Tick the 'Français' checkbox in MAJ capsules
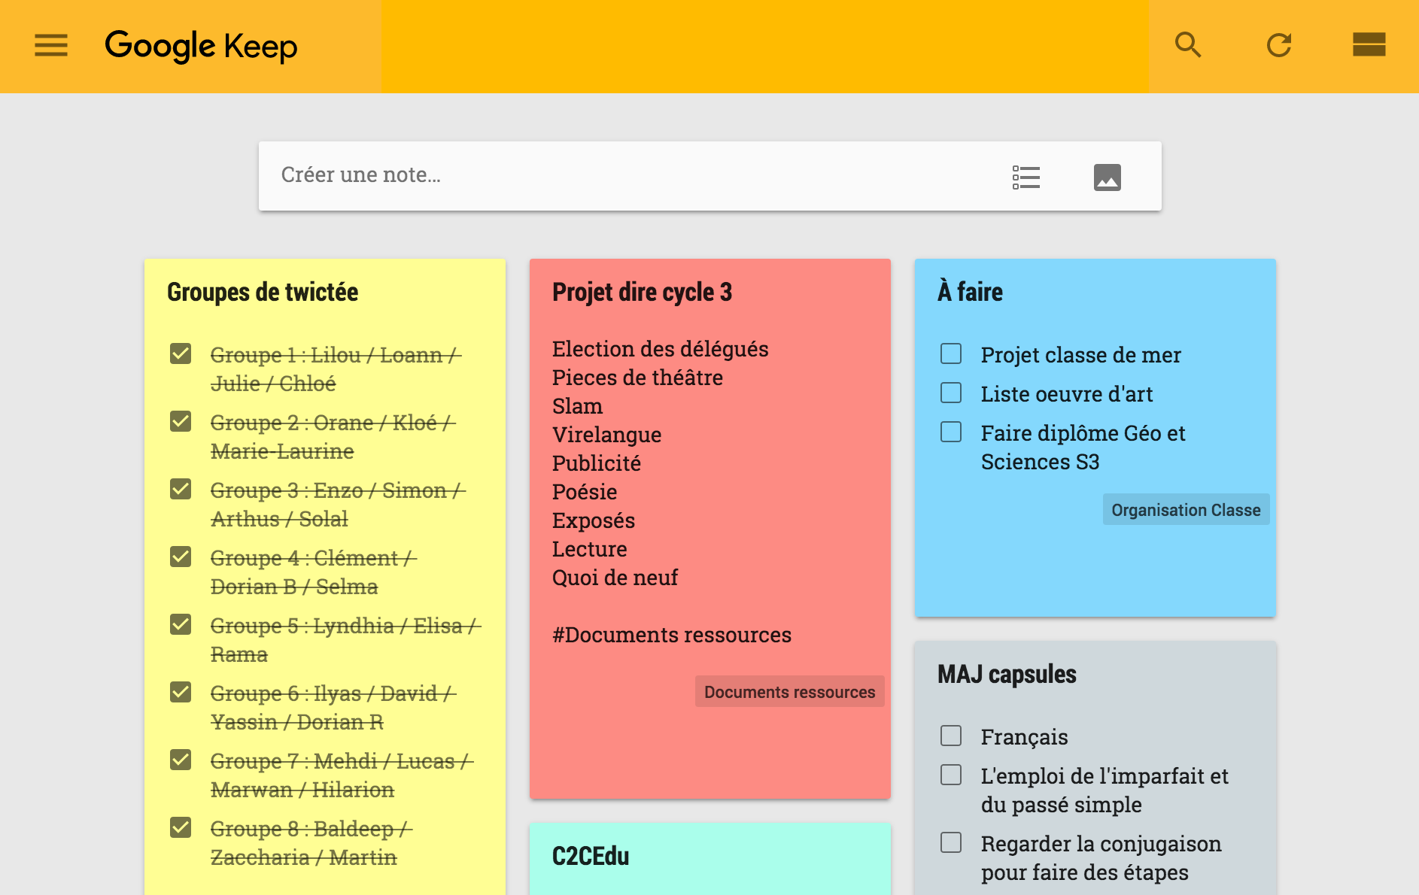The width and height of the screenshot is (1419, 895). [x=951, y=736]
